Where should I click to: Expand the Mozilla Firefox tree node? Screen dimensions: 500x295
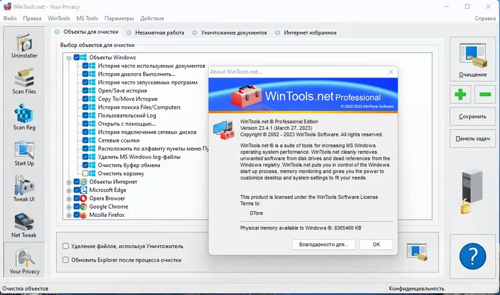pos(69,215)
